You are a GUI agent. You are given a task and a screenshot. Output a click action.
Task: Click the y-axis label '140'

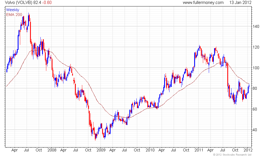pyautogui.click(x=256, y=26)
